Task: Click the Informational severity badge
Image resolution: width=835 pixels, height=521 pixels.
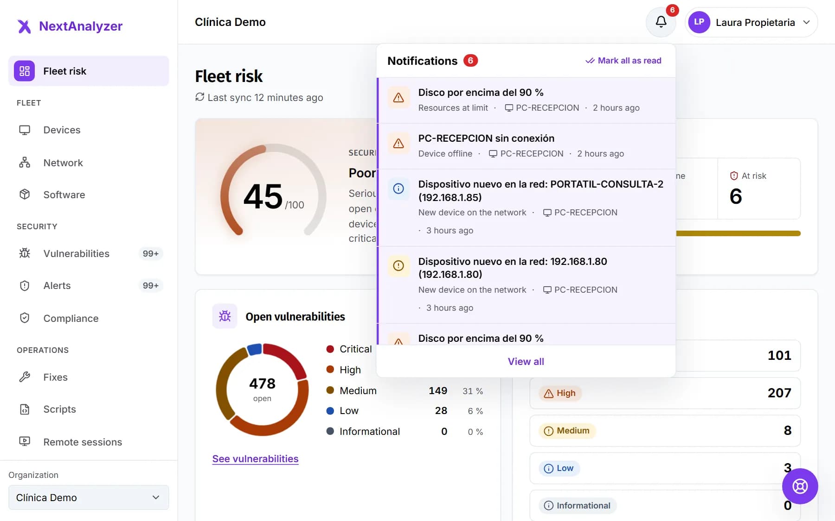Action: tap(577, 506)
